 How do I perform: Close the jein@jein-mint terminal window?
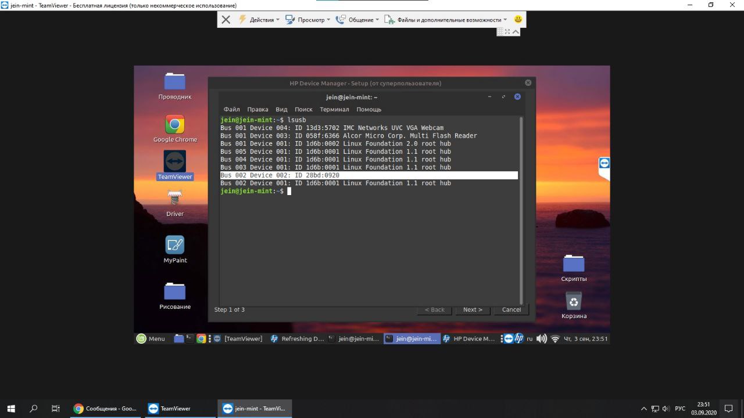[x=517, y=96]
